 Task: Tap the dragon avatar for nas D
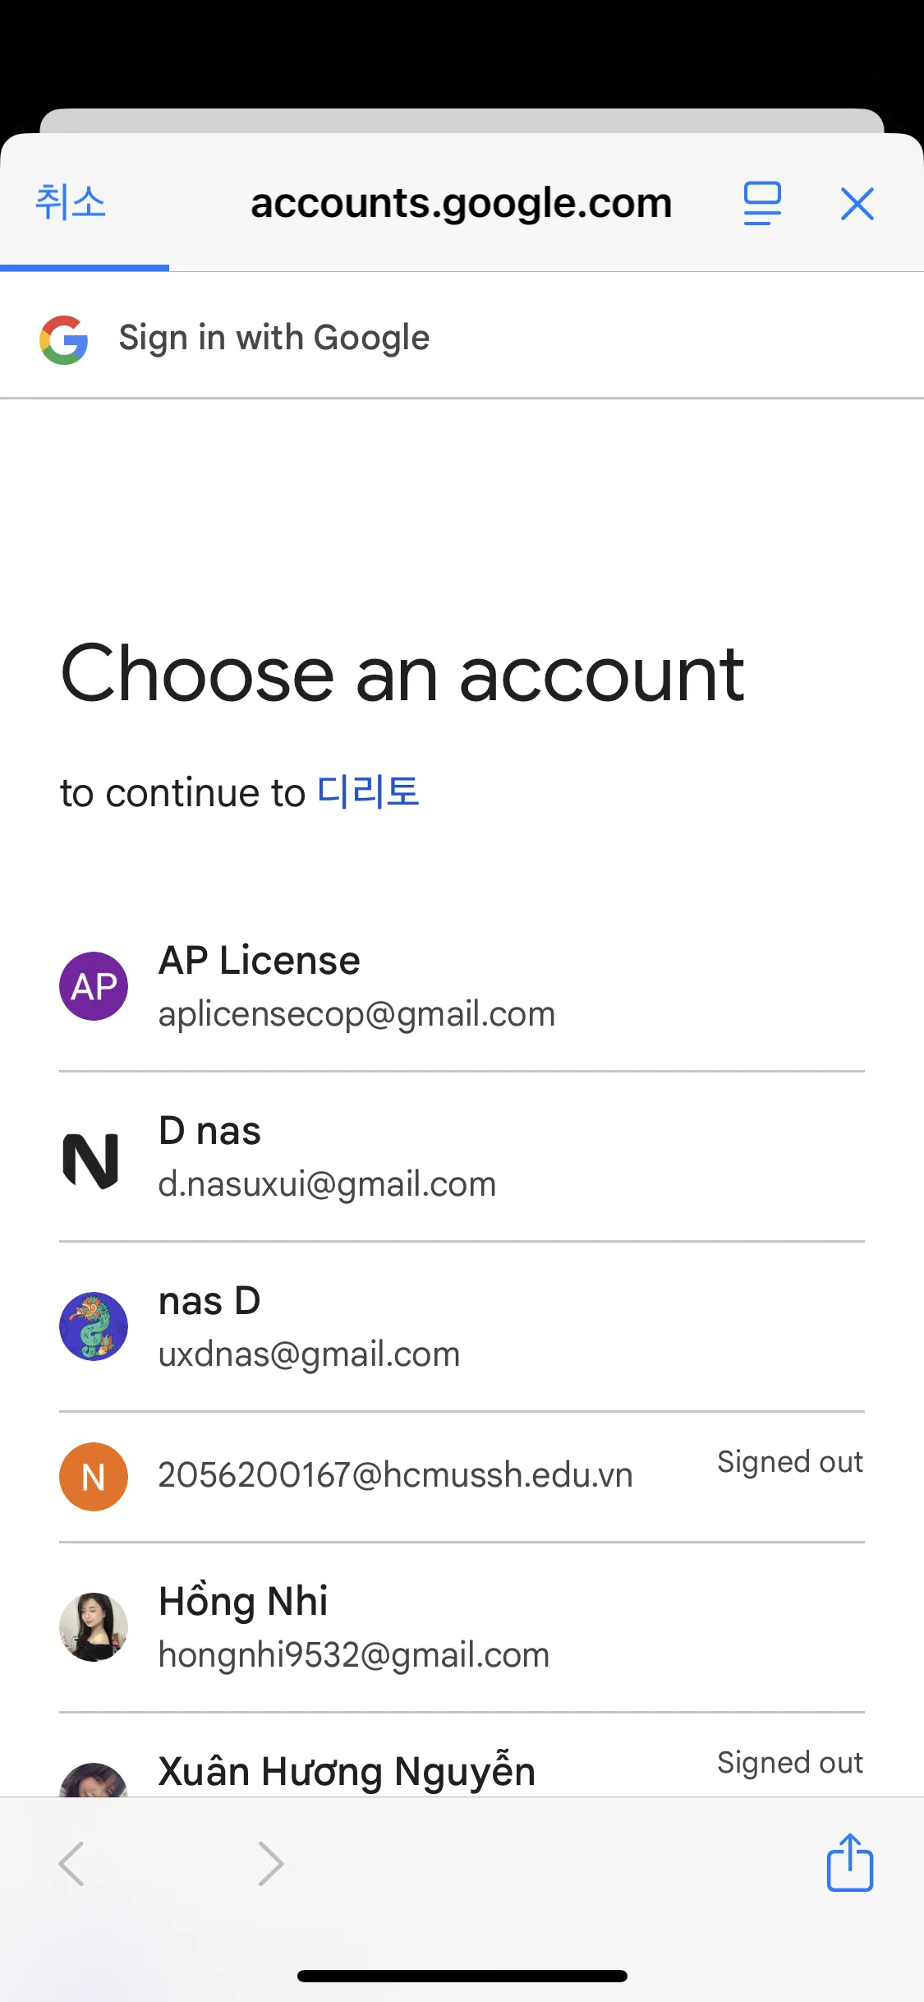94,1326
